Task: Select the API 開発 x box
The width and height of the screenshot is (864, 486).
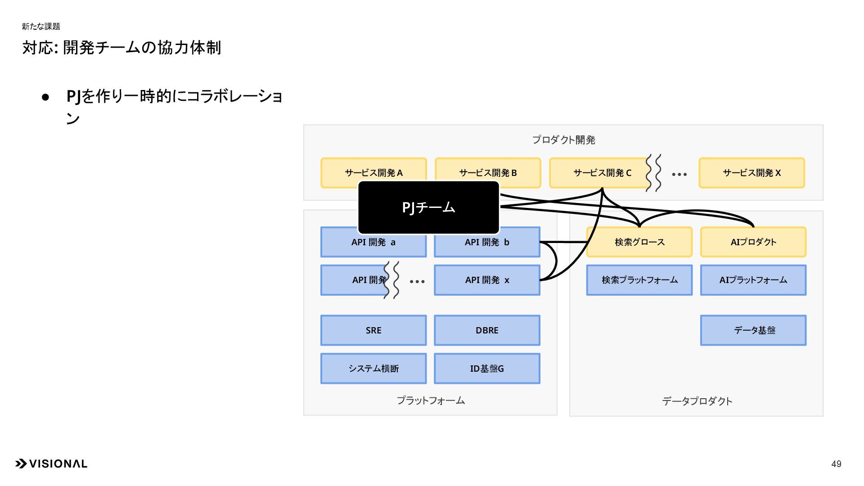Action: [x=487, y=280]
